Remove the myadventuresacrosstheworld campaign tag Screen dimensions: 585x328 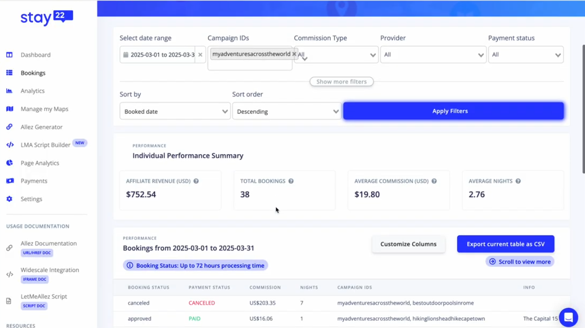294,54
